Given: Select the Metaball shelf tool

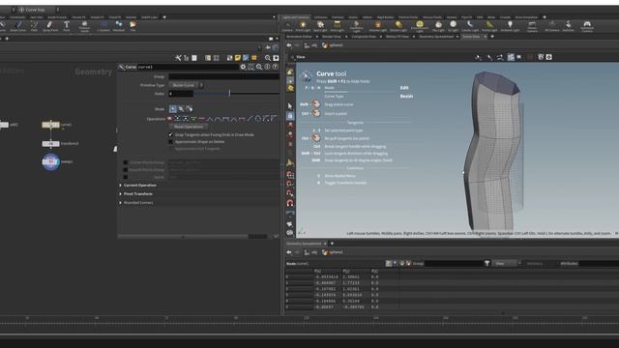Looking at the screenshot, I should coord(118,26).
